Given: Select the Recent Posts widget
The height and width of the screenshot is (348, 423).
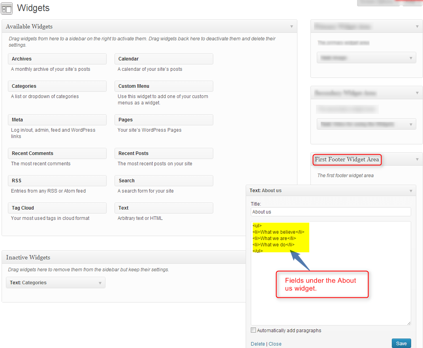Looking at the screenshot, I should pos(164,153).
